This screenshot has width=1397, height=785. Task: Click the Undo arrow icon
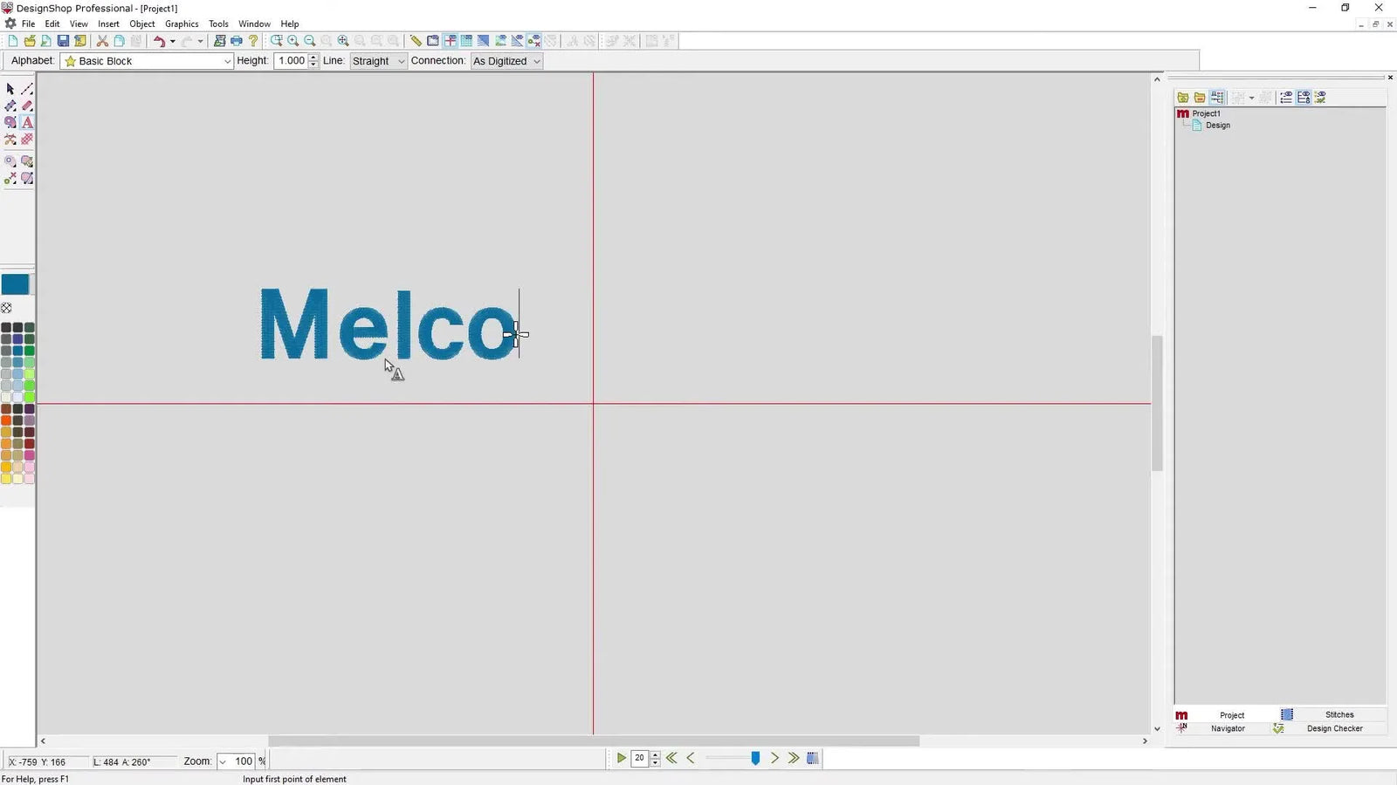point(159,41)
